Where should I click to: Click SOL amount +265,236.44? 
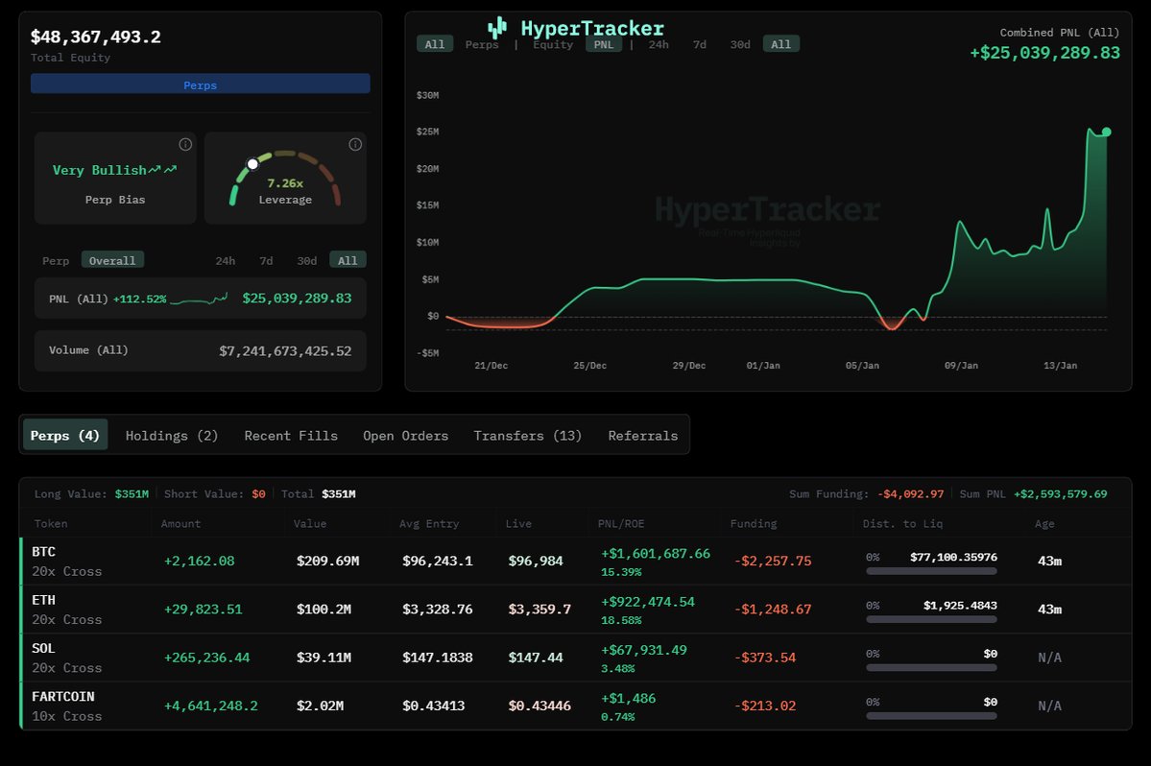pyautogui.click(x=207, y=658)
